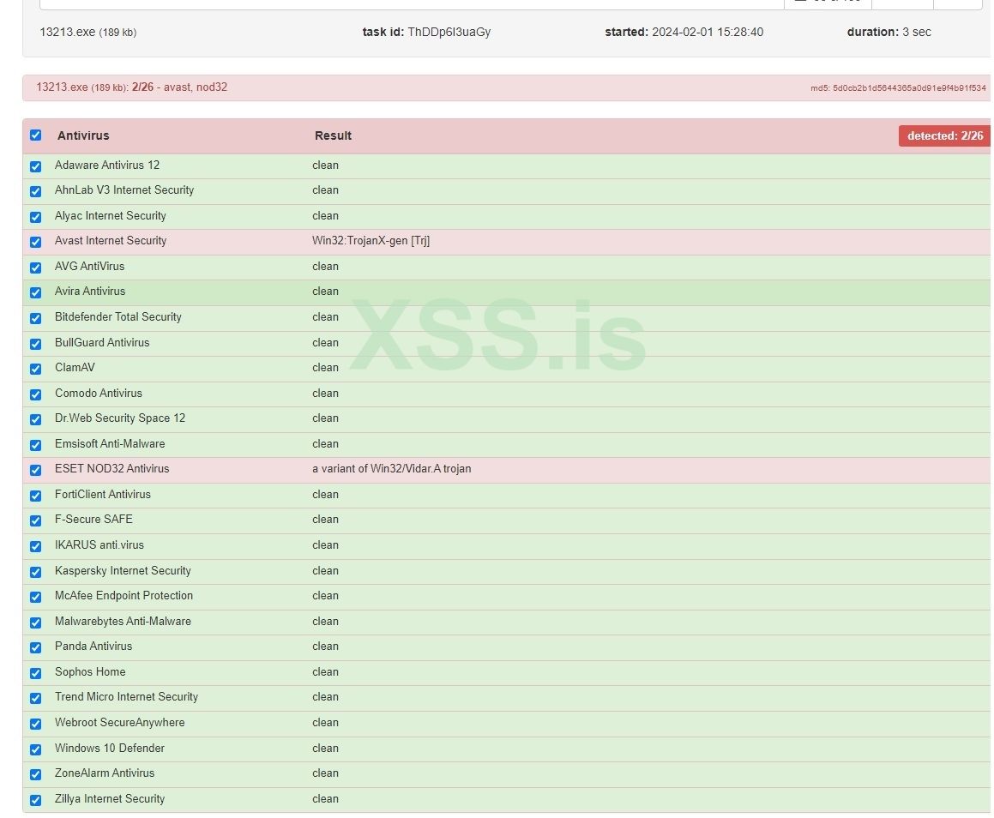The height and width of the screenshot is (818, 994).
Task: Toggle the select-all checkbox beside Antivirus header
Action: pos(35,135)
